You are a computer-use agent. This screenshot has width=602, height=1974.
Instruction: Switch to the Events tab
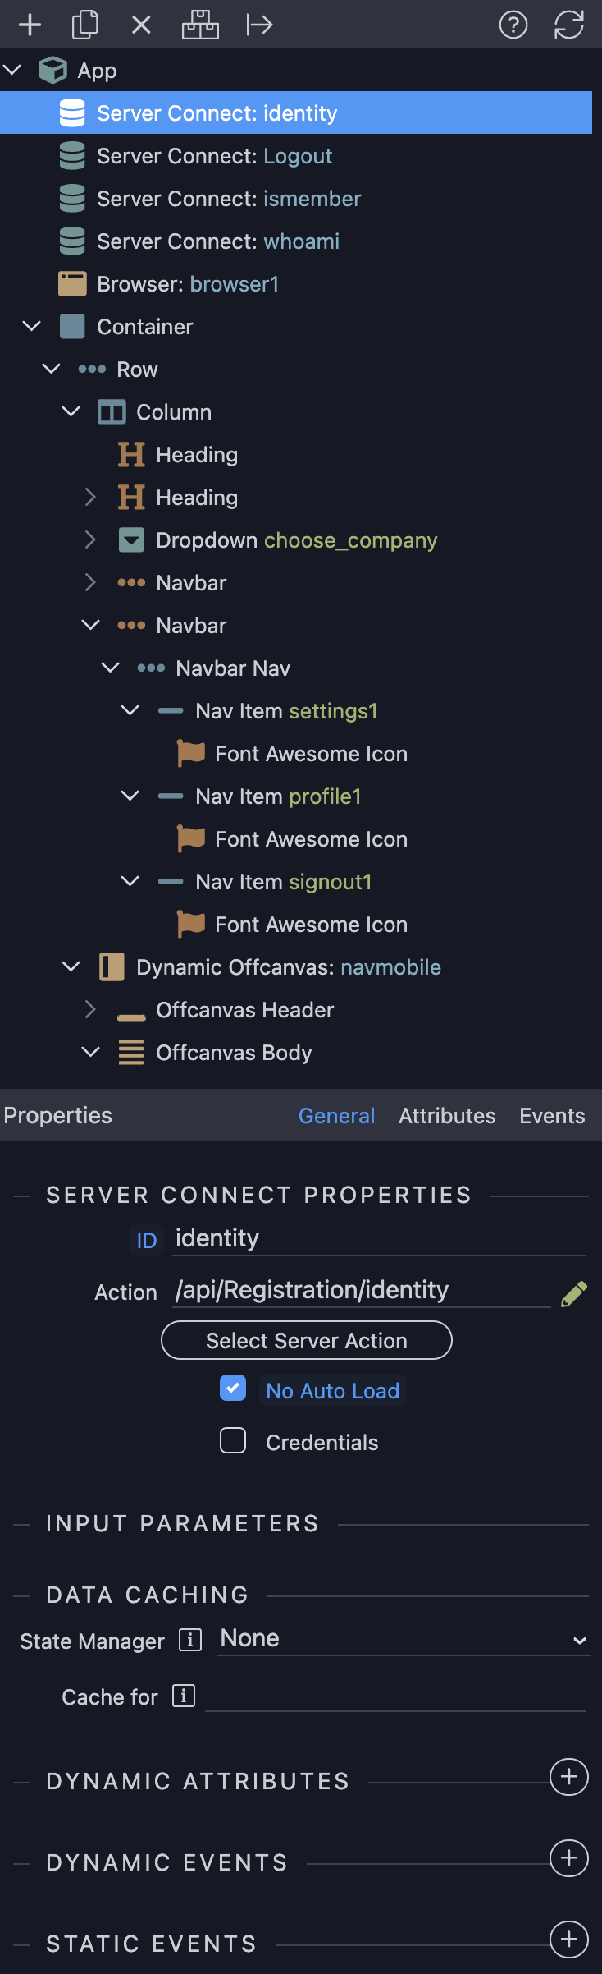(552, 1116)
